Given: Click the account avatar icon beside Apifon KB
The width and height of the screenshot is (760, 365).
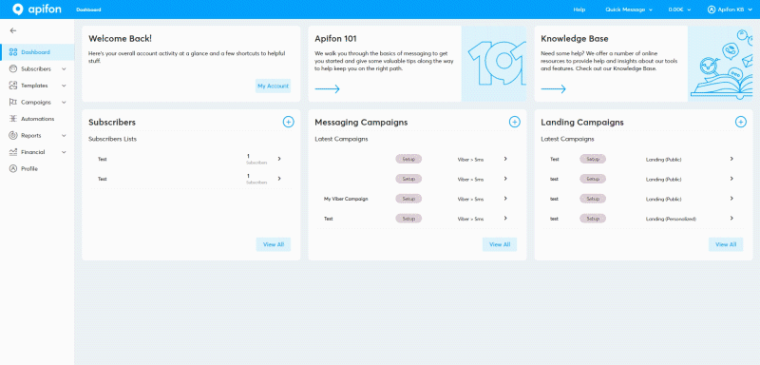Looking at the screenshot, I should 712,10.
